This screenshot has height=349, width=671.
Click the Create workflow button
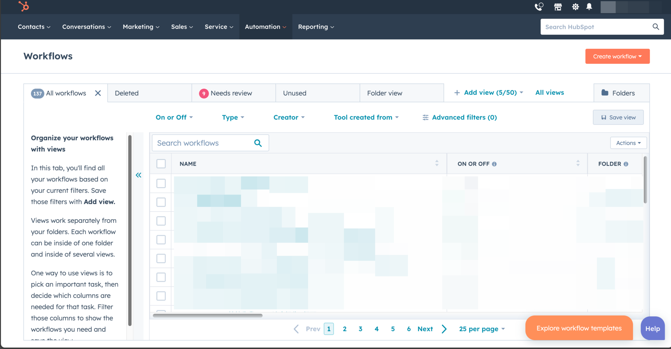[617, 56]
